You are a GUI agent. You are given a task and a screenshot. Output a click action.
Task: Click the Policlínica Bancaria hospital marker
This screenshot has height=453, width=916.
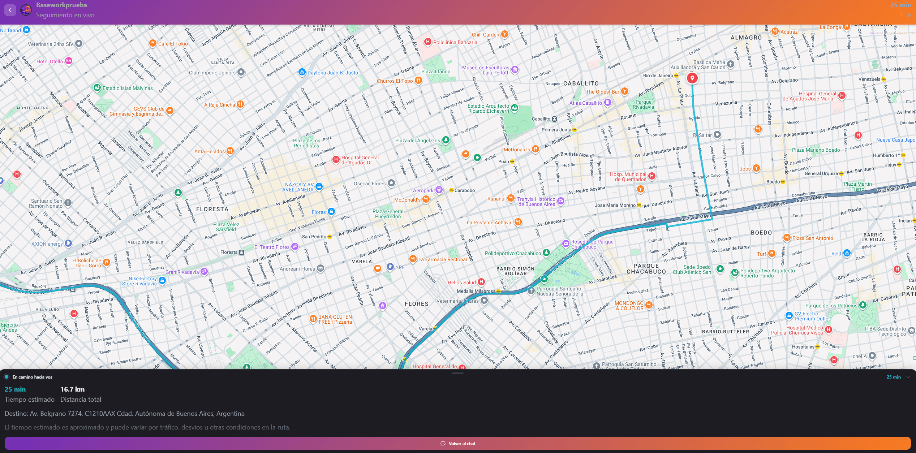click(428, 42)
